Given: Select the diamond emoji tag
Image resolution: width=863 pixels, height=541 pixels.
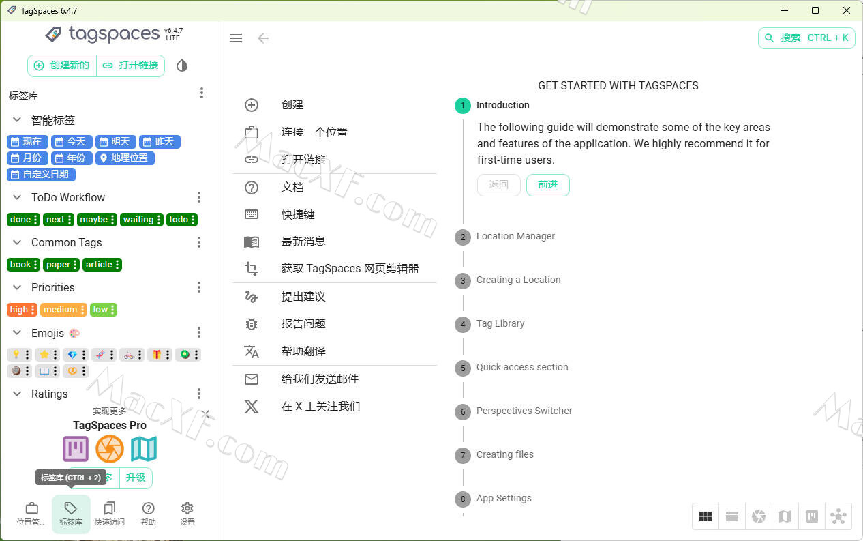Looking at the screenshot, I should coord(76,355).
